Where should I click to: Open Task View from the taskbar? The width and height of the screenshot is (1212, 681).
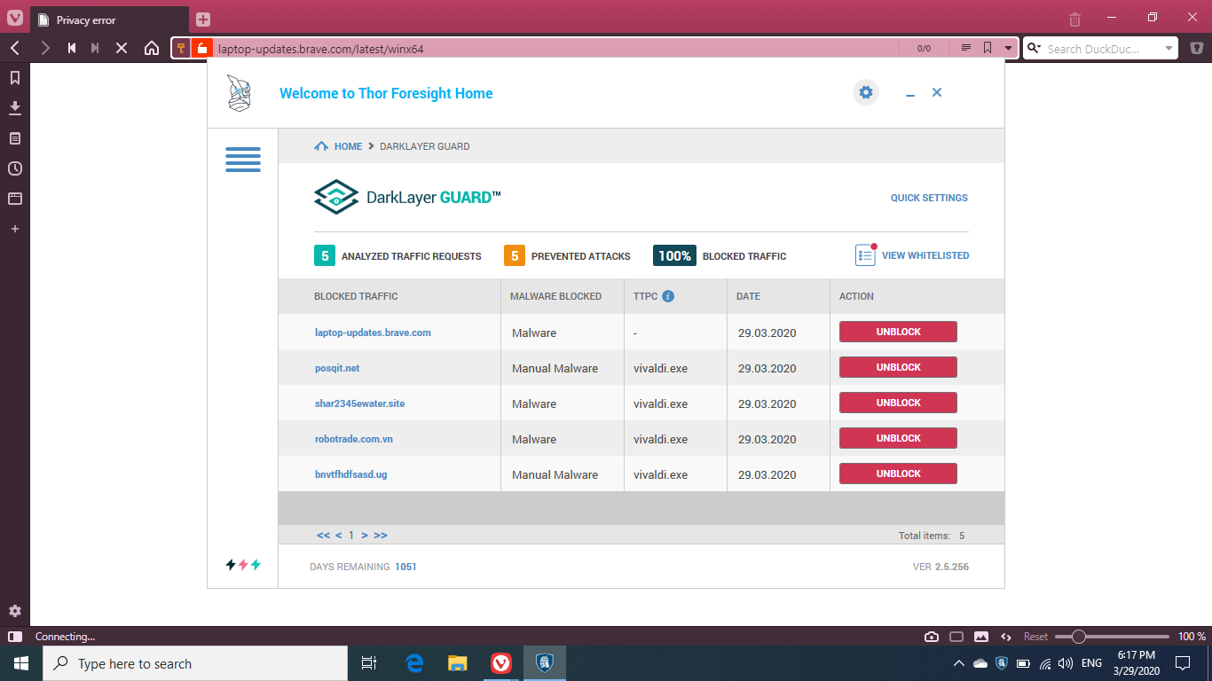[x=370, y=663]
